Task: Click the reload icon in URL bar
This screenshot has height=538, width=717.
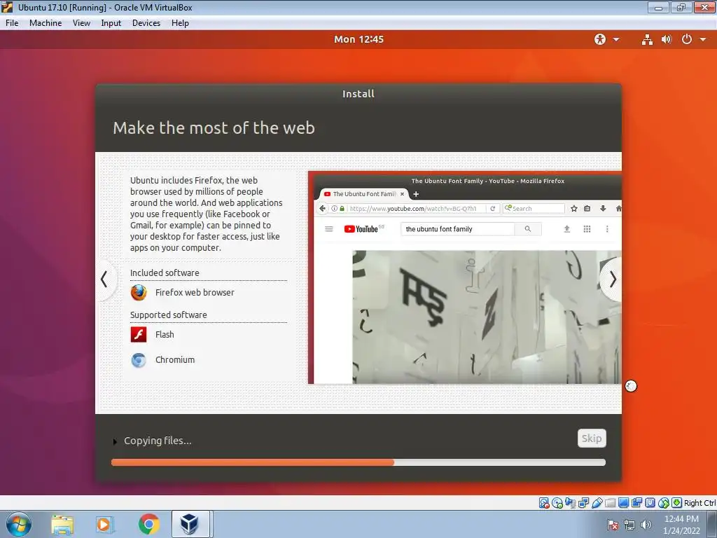Action: (492, 209)
